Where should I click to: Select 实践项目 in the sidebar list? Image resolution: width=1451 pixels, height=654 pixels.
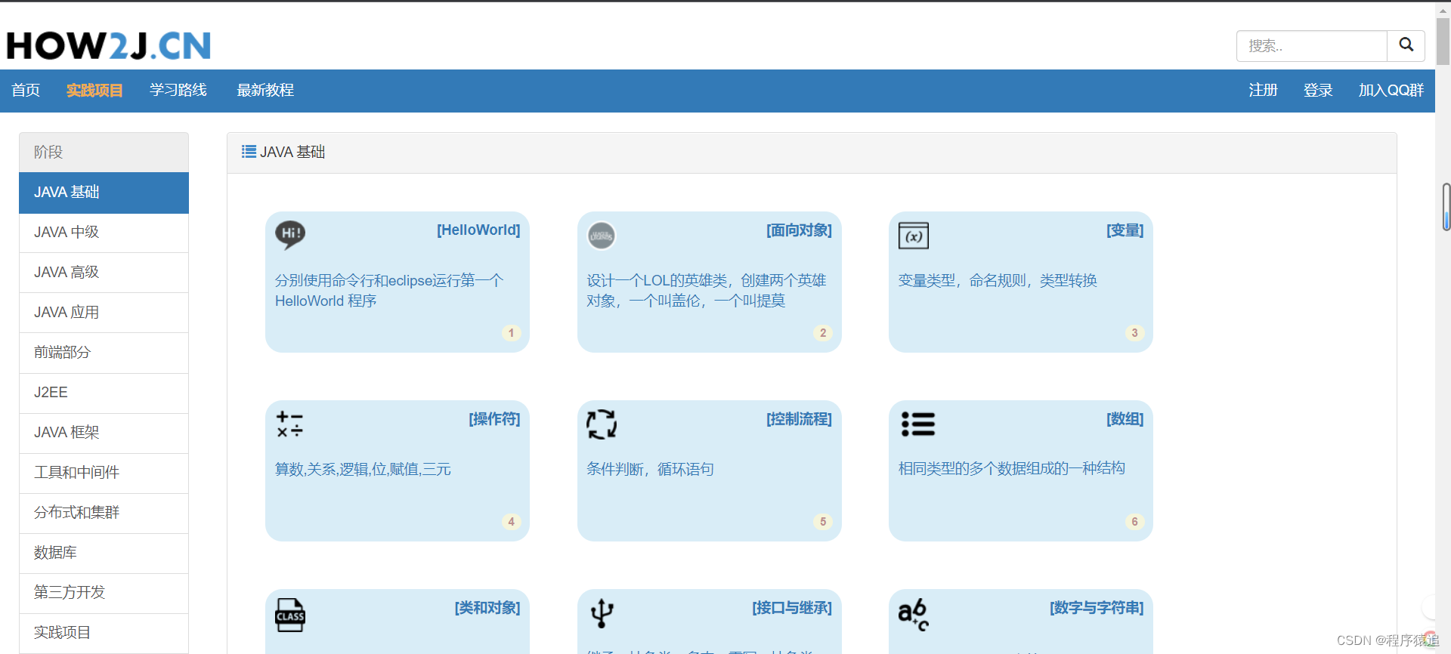tap(104, 633)
